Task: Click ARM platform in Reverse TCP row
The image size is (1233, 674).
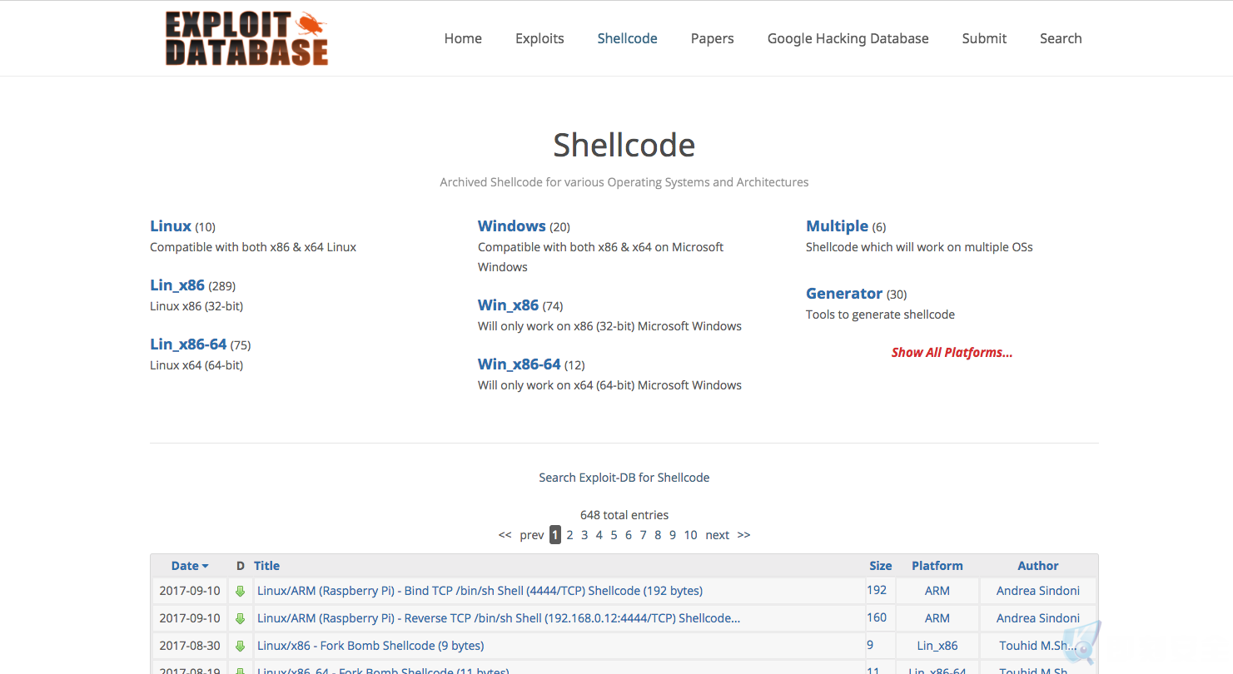Action: tap(937, 618)
